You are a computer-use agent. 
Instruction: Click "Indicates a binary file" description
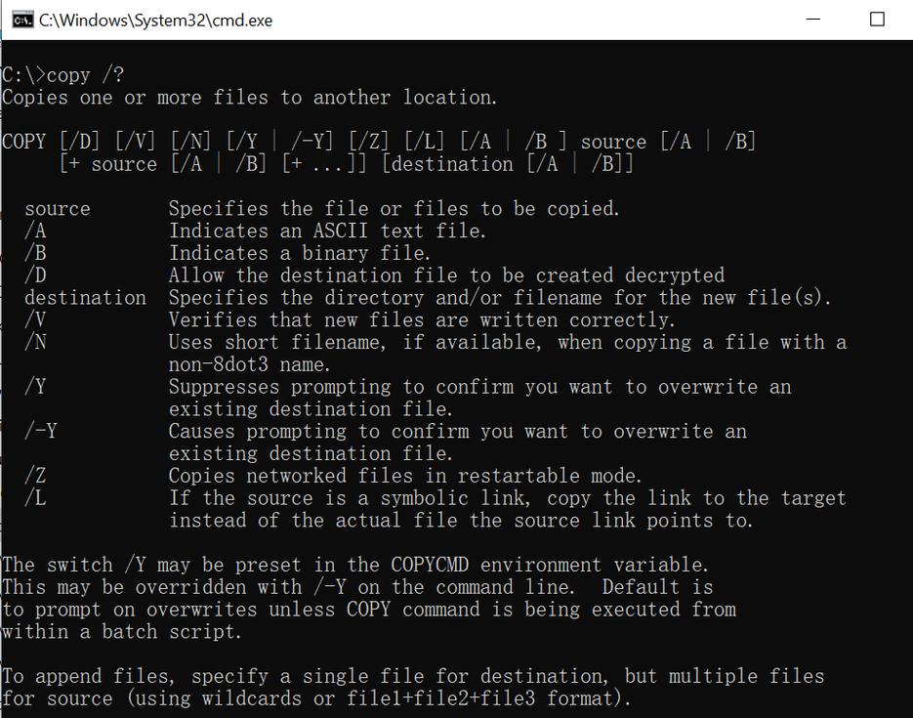point(299,253)
